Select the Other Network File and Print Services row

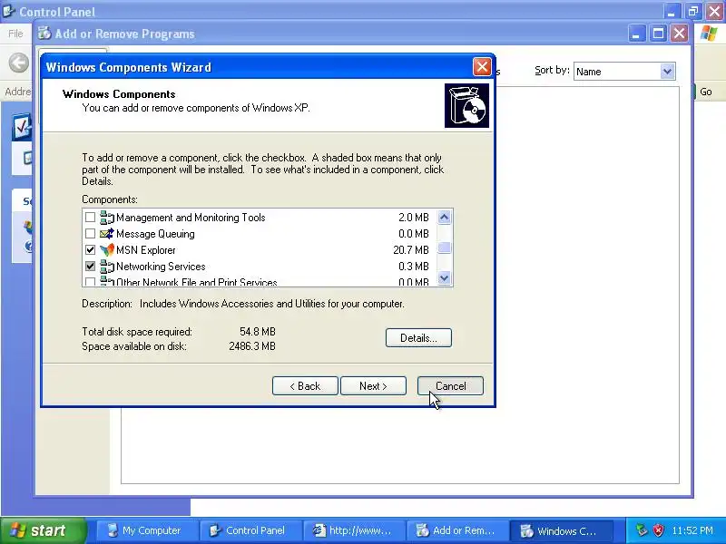point(260,282)
